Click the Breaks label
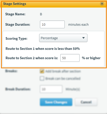The width and height of the screenshot is (107, 114). click(x=11, y=71)
